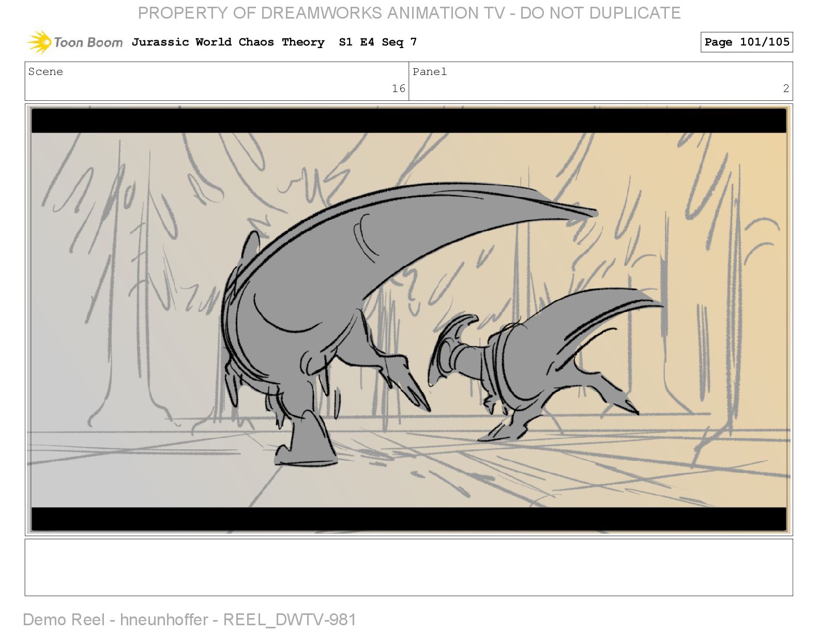
Task: Click the storyboard panel dinosaur drawing
Action: pyautogui.click(x=408, y=320)
